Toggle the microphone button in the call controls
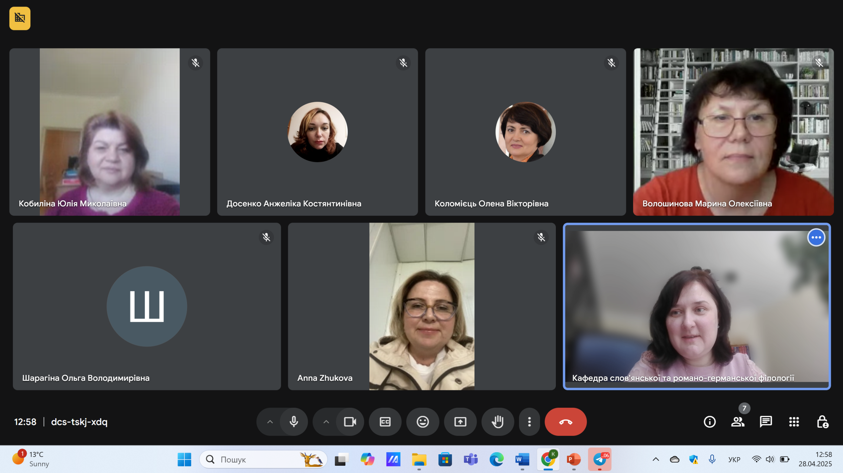843x473 pixels. [x=294, y=422]
